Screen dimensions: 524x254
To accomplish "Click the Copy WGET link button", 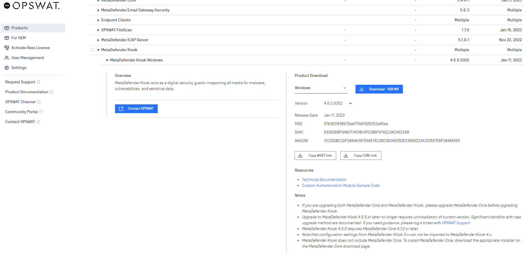I will 315,155.
